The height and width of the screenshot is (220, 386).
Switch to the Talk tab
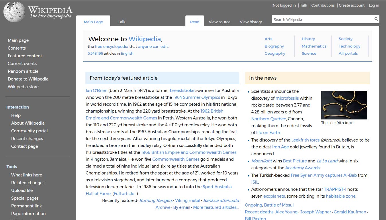click(x=122, y=22)
